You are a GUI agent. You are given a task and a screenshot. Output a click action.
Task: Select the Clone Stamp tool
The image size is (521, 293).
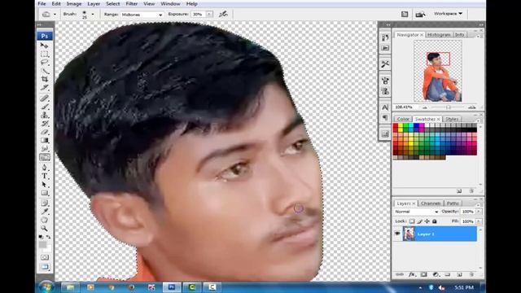point(45,115)
